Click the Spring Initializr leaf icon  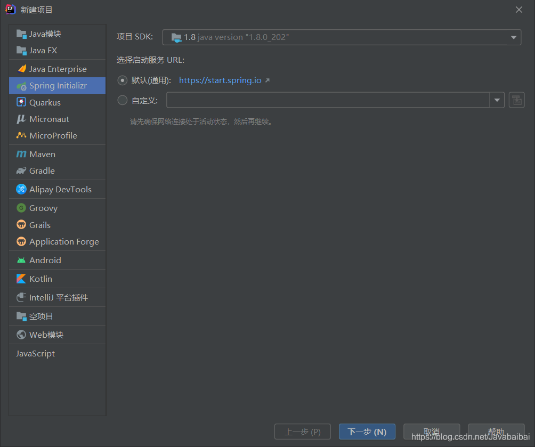(x=21, y=86)
